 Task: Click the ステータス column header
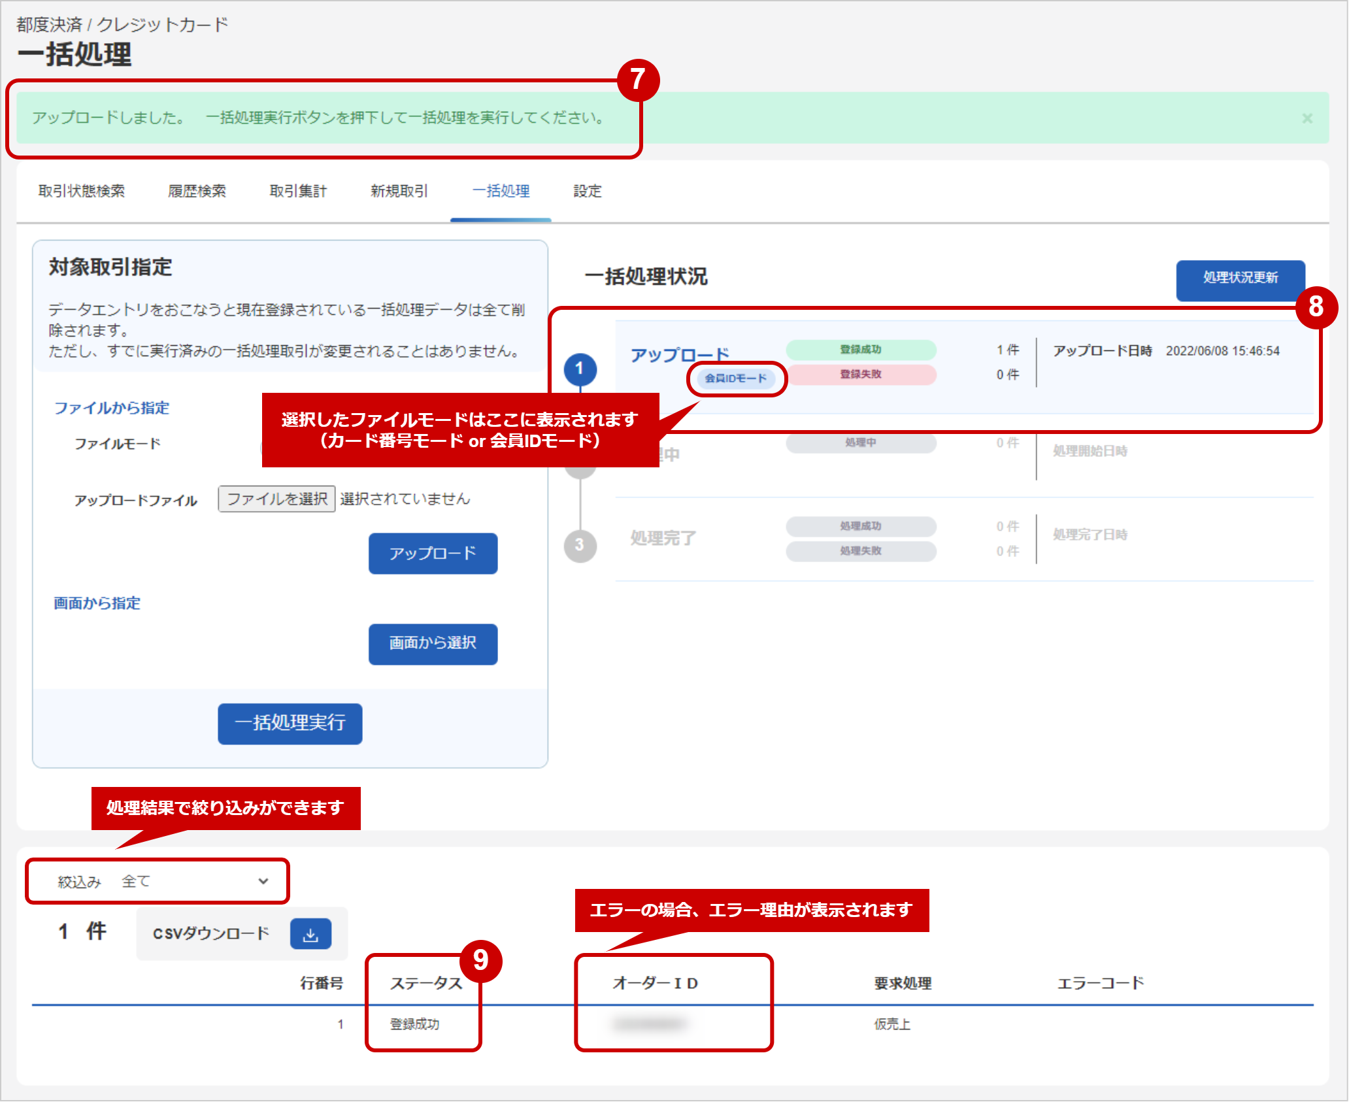[426, 983]
